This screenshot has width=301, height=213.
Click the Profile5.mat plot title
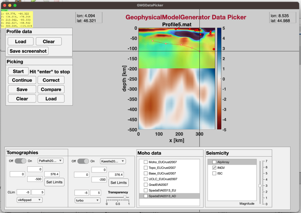pos(176,25)
